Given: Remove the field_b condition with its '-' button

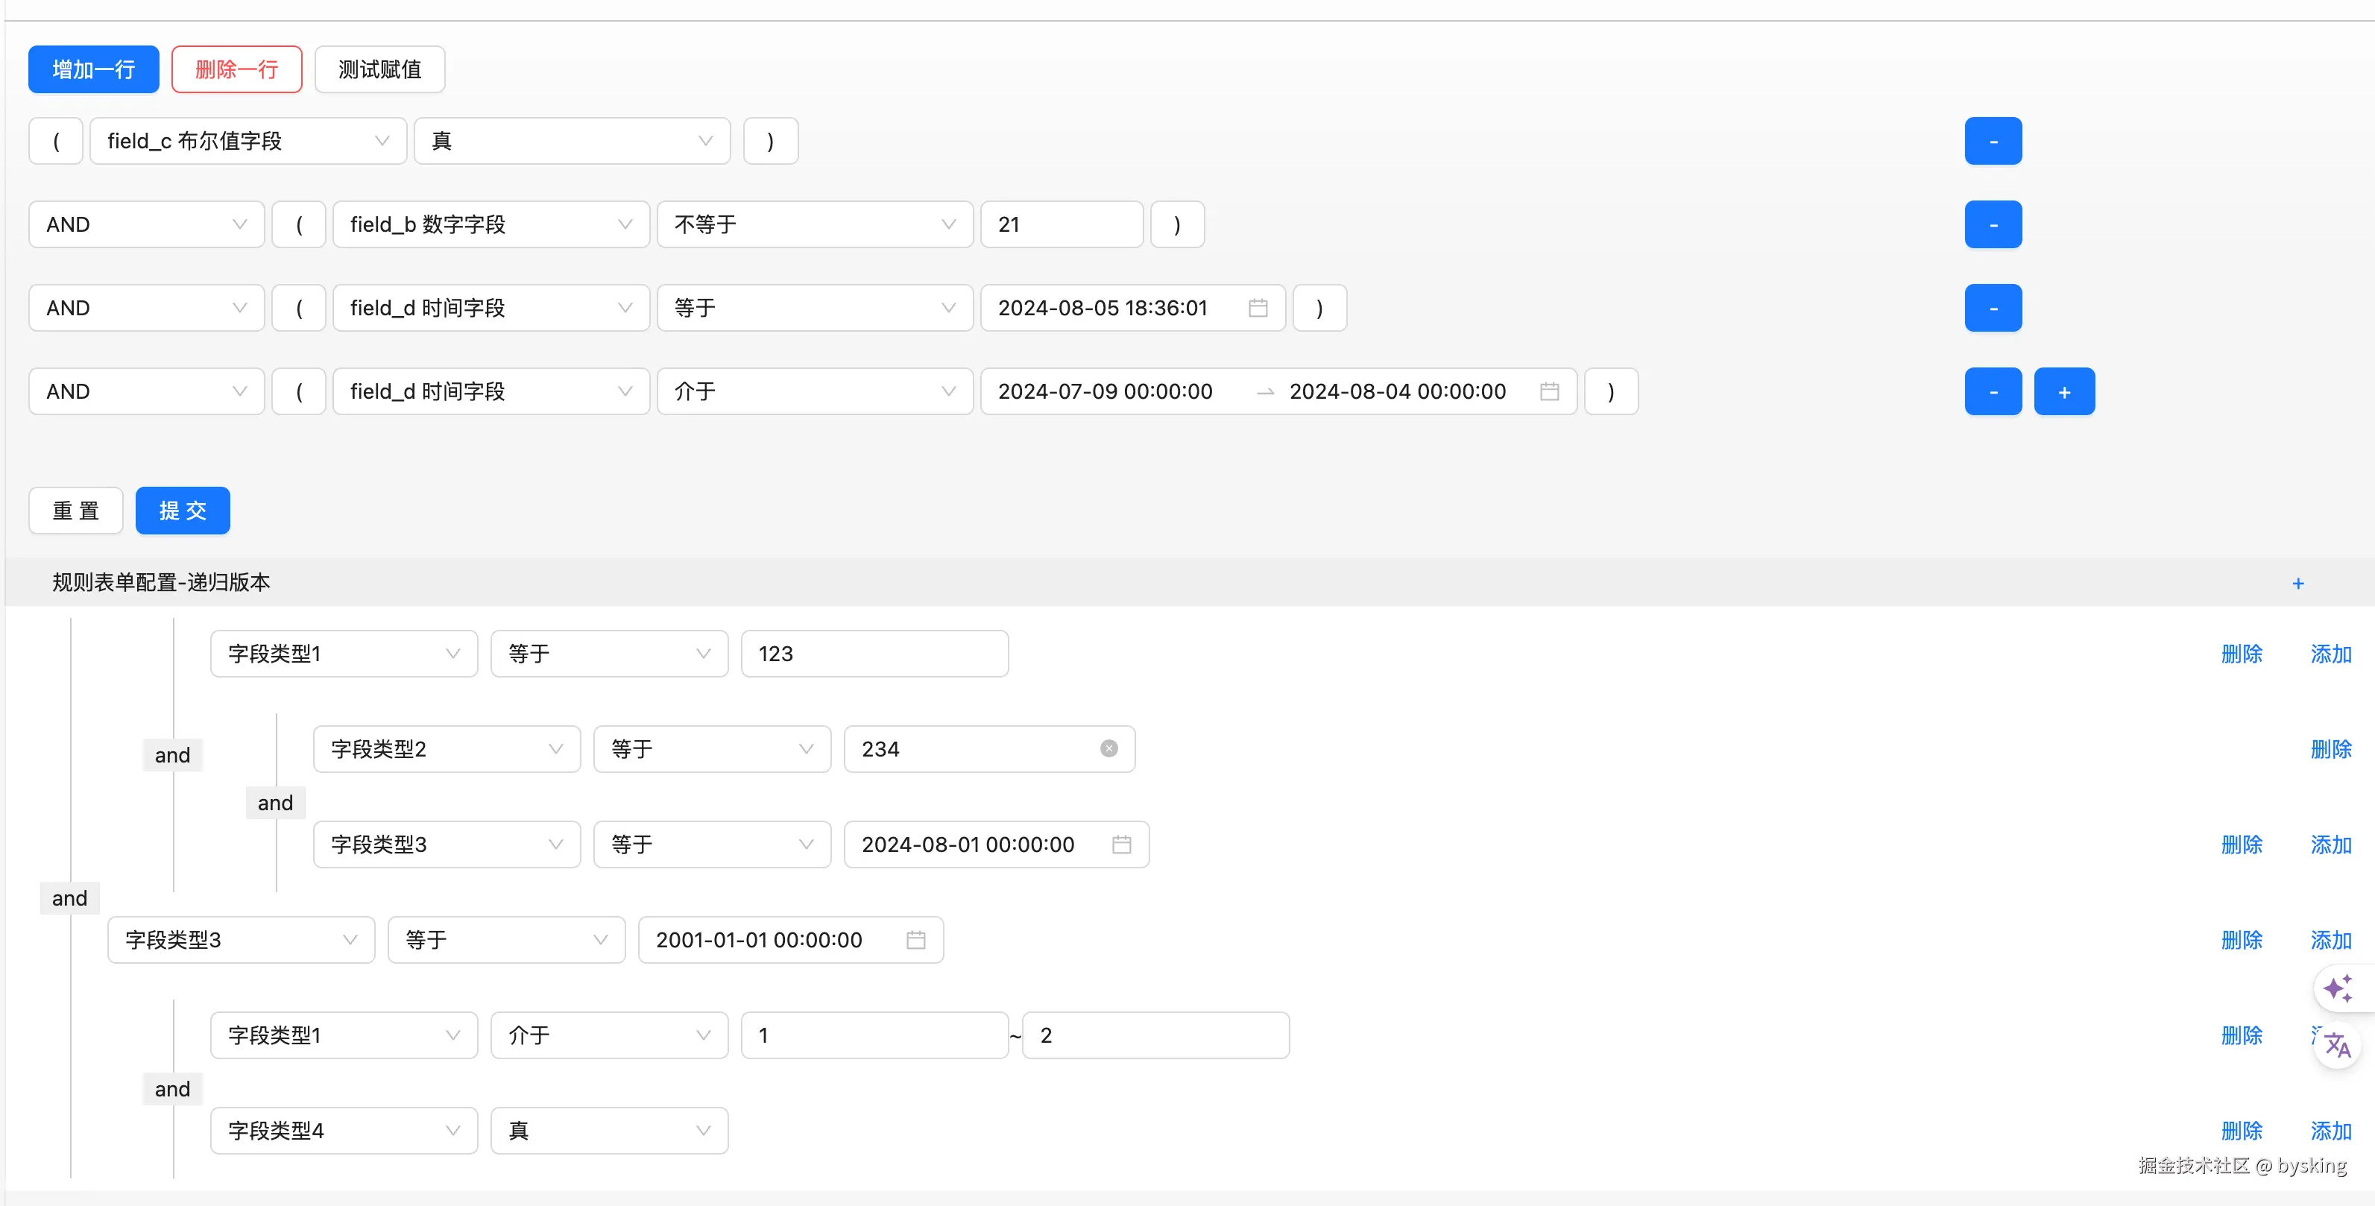Looking at the screenshot, I should tap(1993, 224).
